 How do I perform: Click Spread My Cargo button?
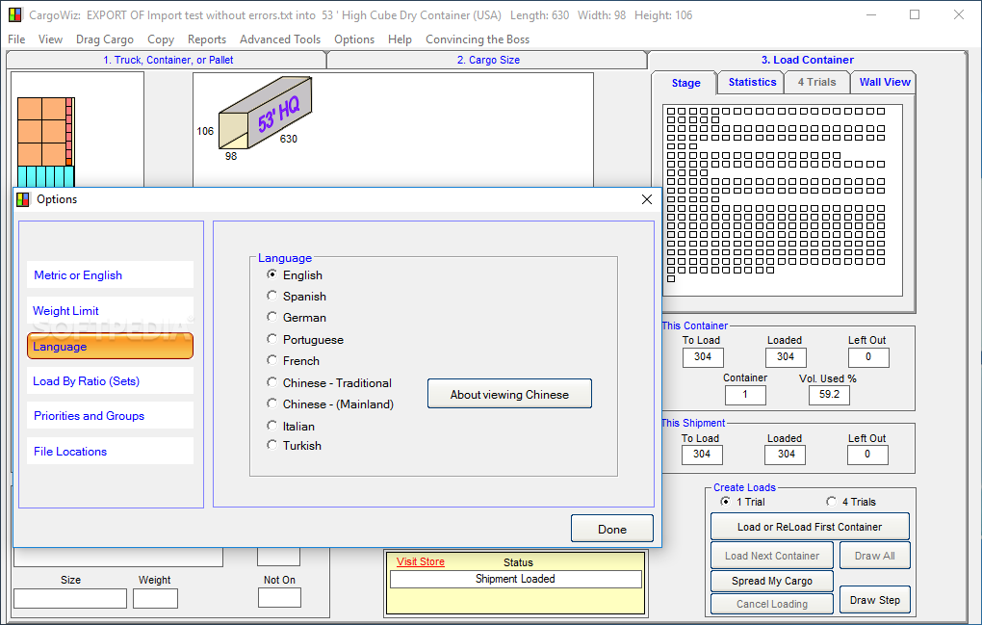[x=771, y=581]
